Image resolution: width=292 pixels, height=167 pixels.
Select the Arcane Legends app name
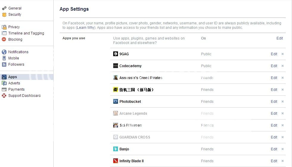tap(133, 113)
